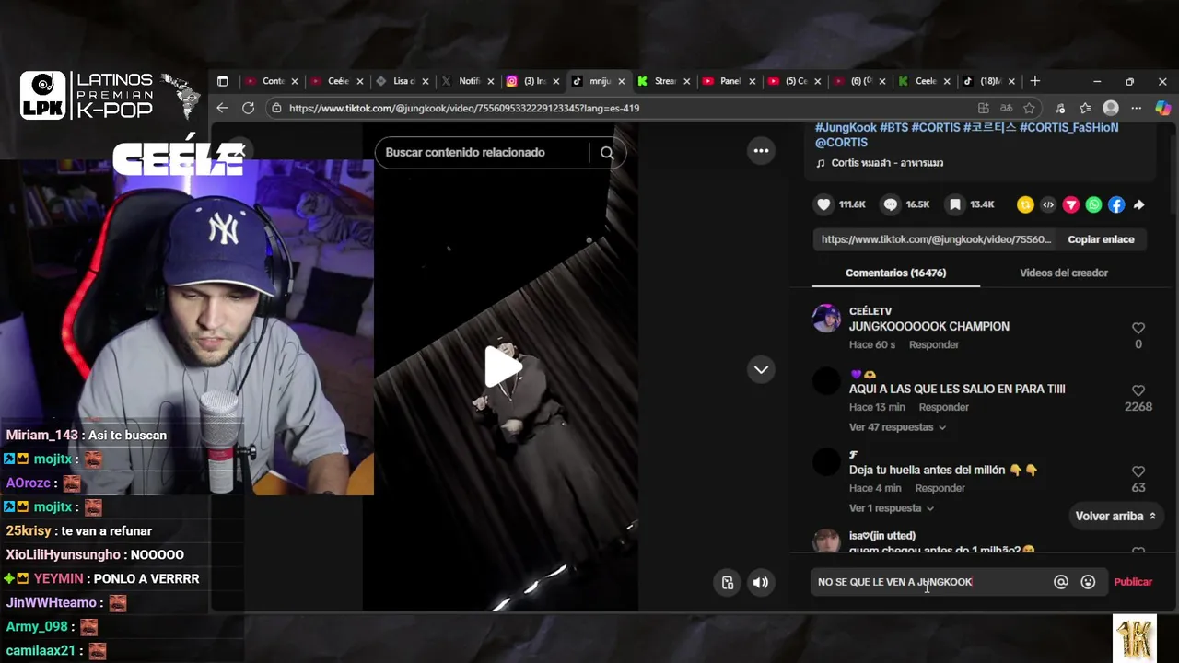Click the heart icon showing 111.6K likes
This screenshot has height=663, width=1179.
coord(824,204)
